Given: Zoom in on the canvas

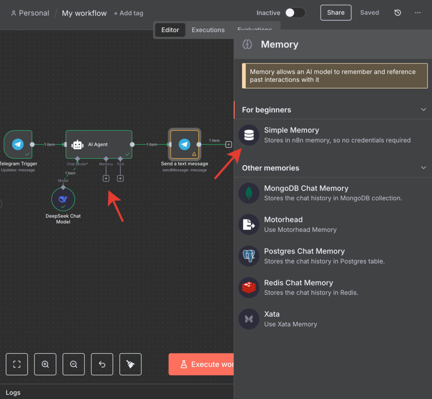Looking at the screenshot, I should click(x=45, y=364).
